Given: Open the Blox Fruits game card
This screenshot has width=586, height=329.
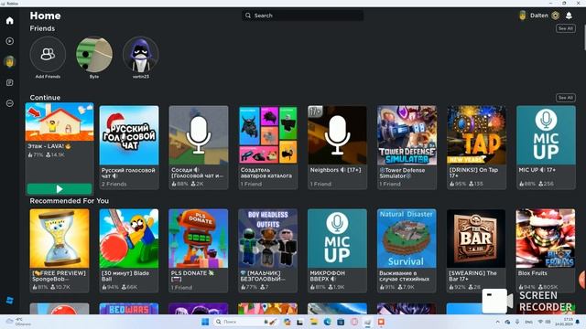Looking at the screenshot, I should [546, 250].
